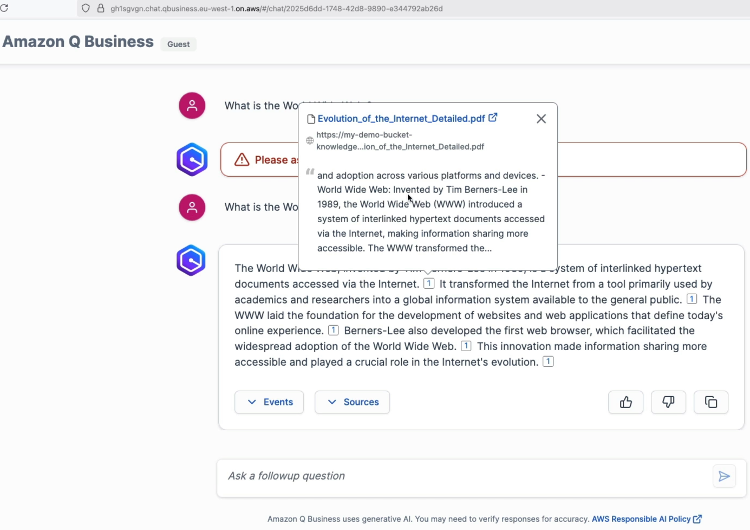Give the answer a thumbs up
This screenshot has height=530, width=750.
[626, 402]
